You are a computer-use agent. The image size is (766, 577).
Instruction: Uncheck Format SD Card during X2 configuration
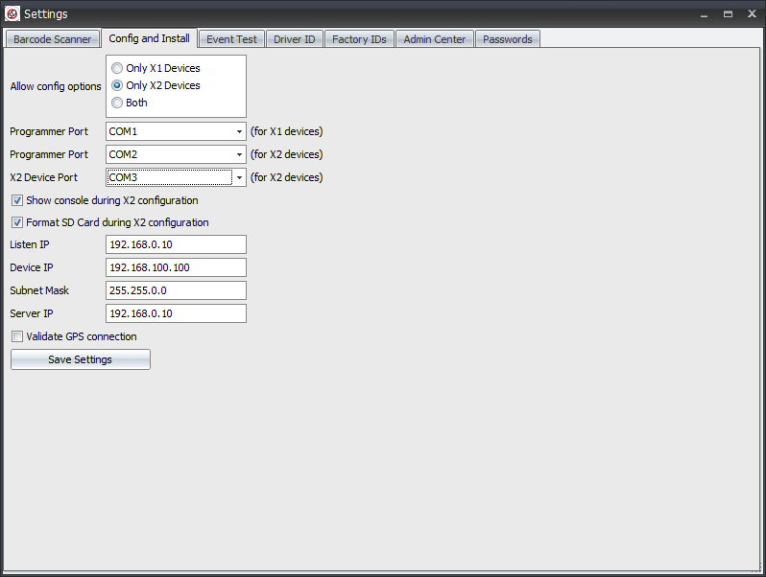[x=17, y=222]
